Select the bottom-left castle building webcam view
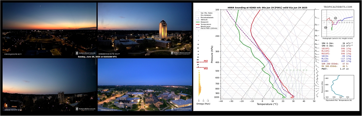 pos(49,85)
